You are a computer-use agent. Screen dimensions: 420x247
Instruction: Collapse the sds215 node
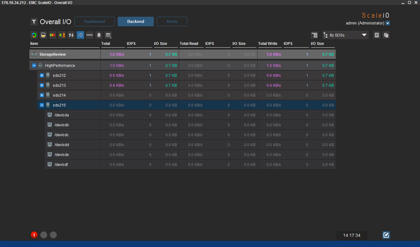(x=42, y=105)
